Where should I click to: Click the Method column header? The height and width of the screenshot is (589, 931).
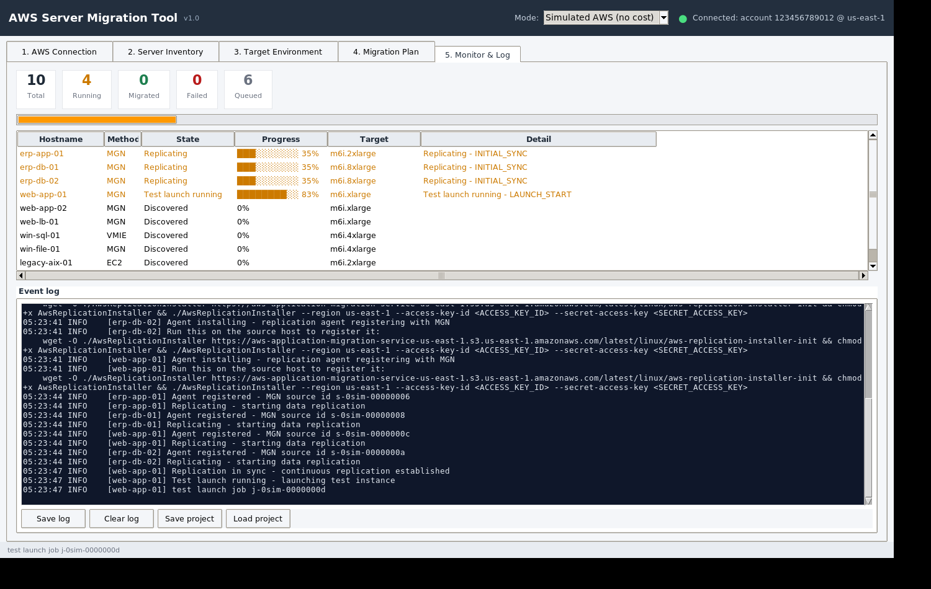pyautogui.click(x=123, y=139)
